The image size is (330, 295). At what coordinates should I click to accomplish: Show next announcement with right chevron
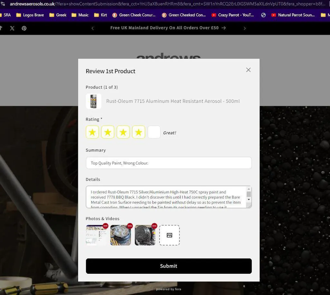pyautogui.click(x=245, y=28)
